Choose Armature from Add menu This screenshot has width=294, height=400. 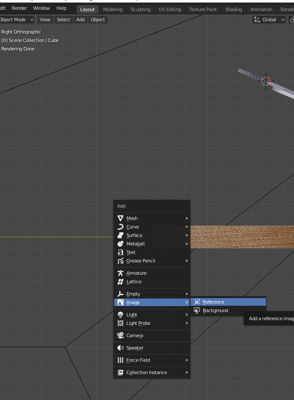coord(152,273)
